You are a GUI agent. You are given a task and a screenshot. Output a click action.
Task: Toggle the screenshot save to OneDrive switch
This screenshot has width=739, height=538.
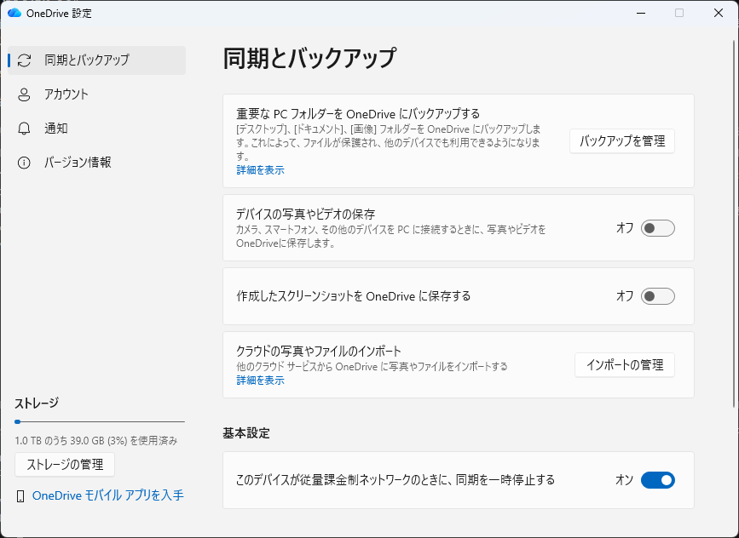pos(657,296)
